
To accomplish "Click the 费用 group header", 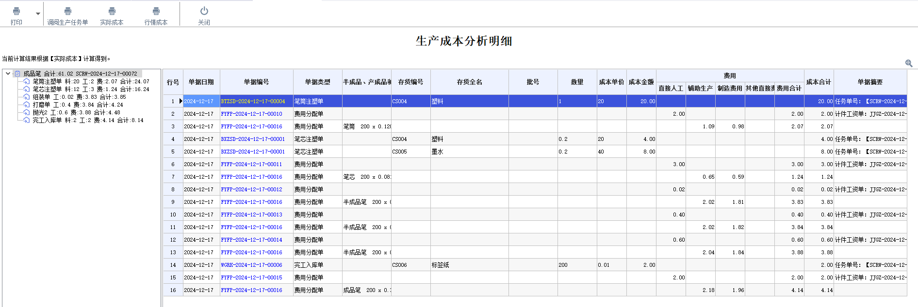I will coord(730,76).
